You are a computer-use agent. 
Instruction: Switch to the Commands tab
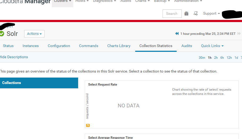(88, 46)
